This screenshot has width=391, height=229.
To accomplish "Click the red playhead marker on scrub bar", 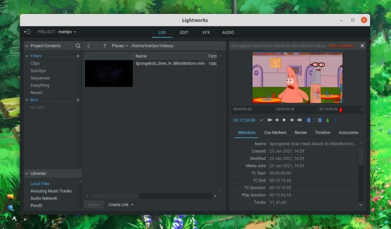I will (x=341, y=110).
